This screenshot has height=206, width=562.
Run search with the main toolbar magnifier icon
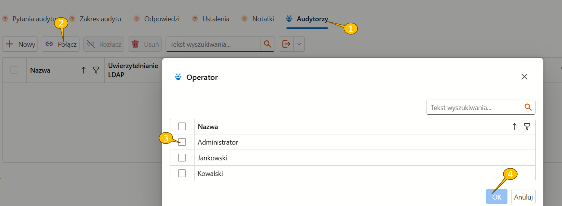[267, 44]
